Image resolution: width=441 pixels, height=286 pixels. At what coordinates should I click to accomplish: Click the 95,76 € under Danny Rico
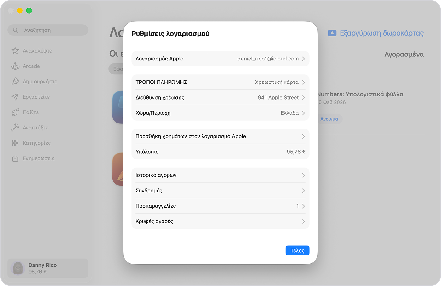tap(37, 272)
